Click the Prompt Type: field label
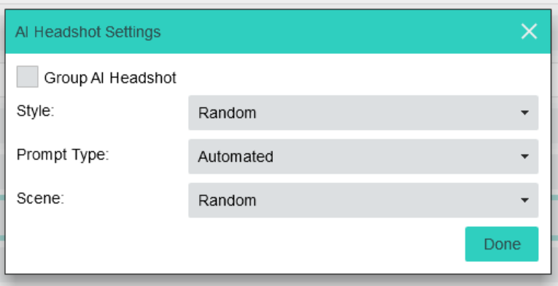The width and height of the screenshot is (558, 286). tap(63, 155)
